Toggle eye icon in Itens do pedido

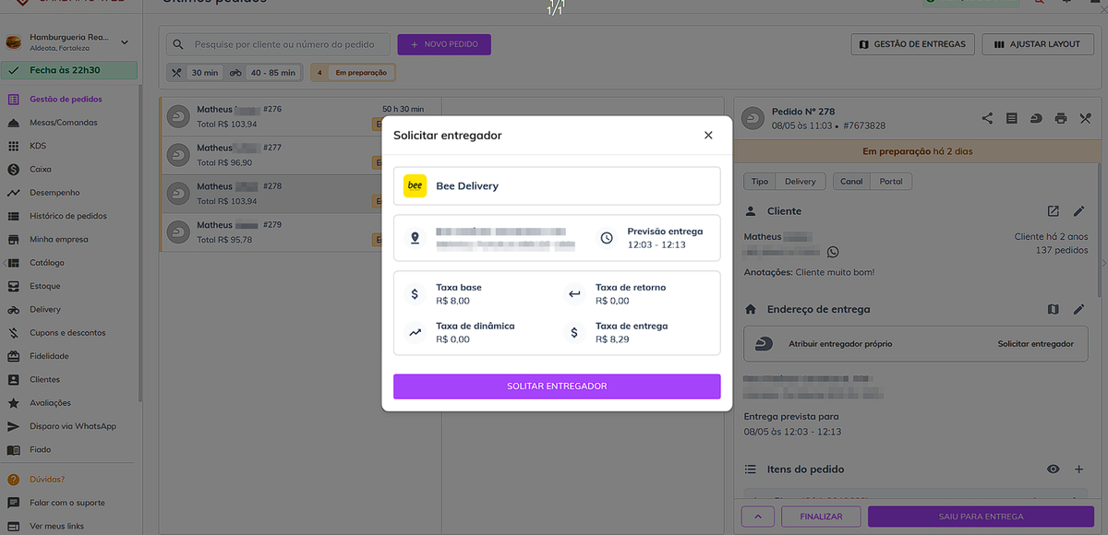[1054, 470]
